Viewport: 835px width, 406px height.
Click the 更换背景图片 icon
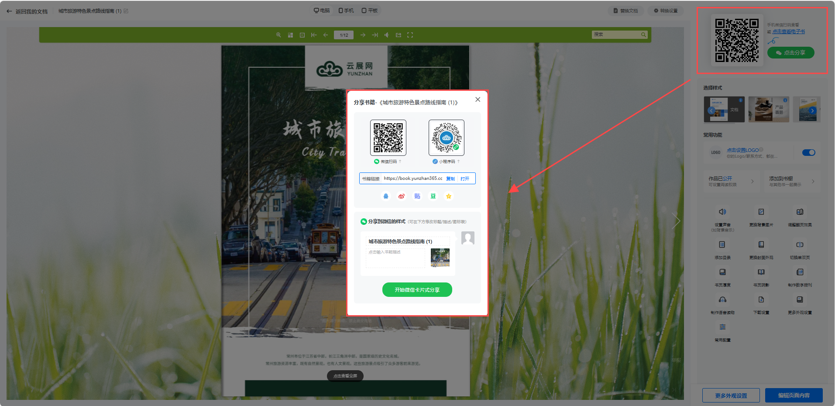click(761, 212)
